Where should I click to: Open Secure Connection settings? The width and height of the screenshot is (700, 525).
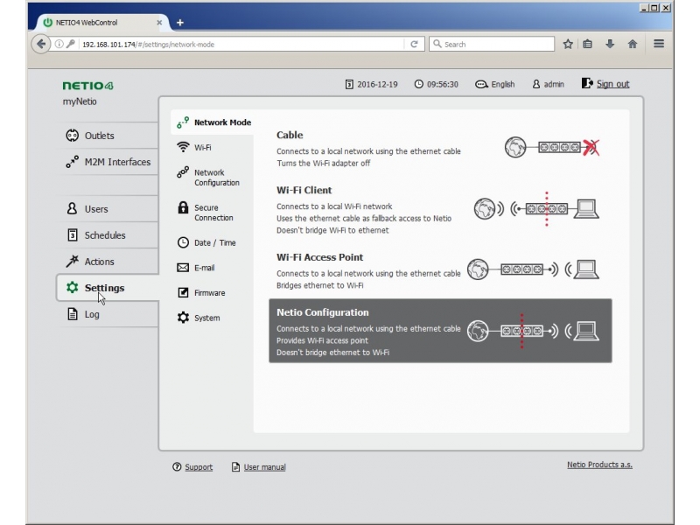pyautogui.click(x=212, y=213)
